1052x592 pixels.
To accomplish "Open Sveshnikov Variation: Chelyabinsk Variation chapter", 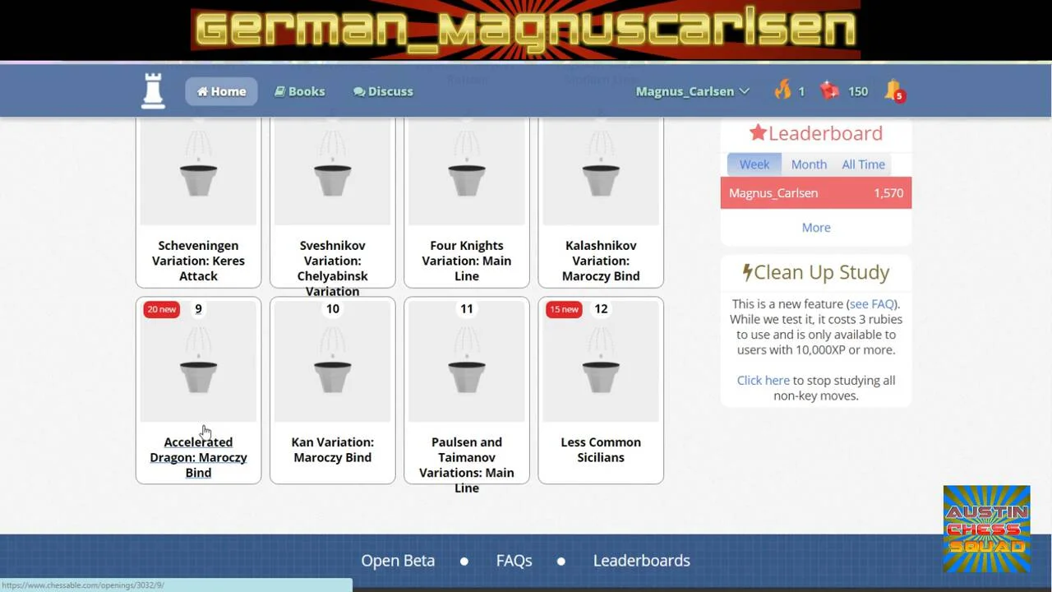I will point(332,268).
